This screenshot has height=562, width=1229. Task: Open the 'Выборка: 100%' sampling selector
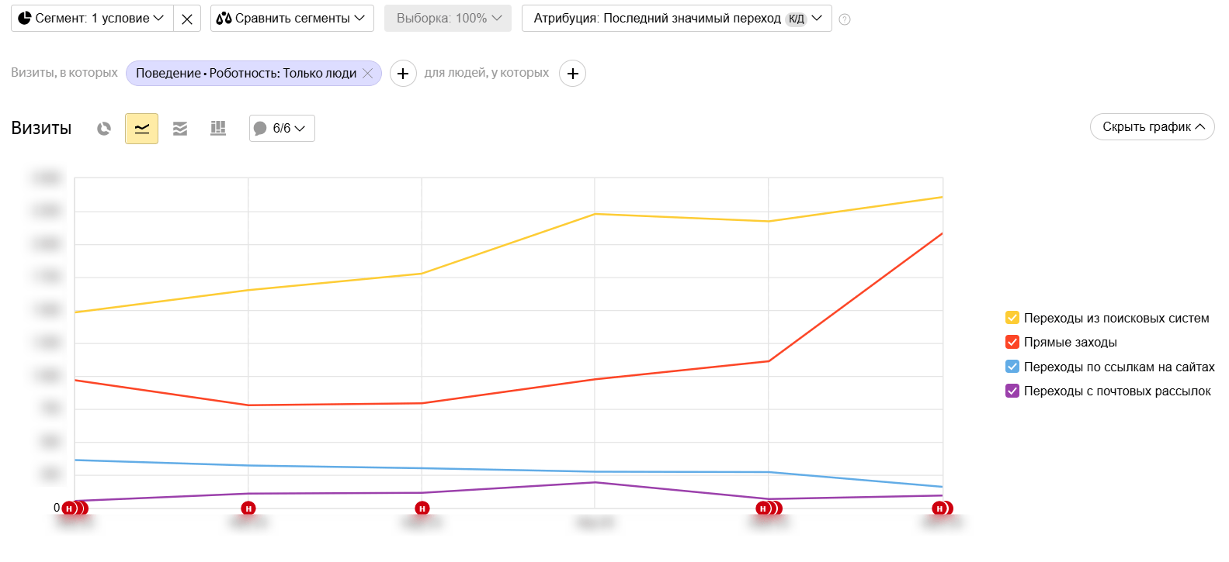[x=448, y=19]
